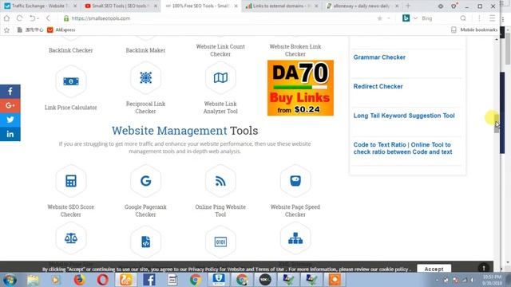
Task: Open the Reciprocal Link Checker icon
Action: point(145,78)
